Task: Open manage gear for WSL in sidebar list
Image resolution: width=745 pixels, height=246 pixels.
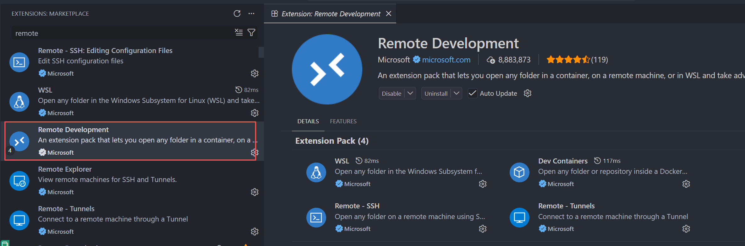Action: pyautogui.click(x=255, y=113)
